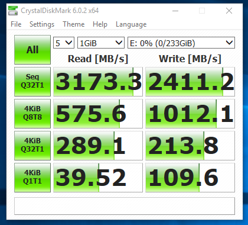Click the Seq read result 3173.3

pyautogui.click(x=98, y=82)
